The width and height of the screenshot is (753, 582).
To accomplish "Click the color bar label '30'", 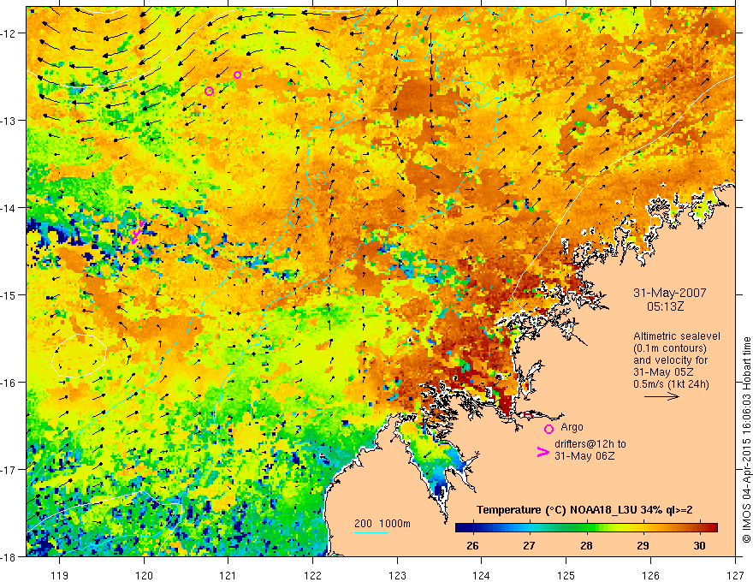I will click(x=699, y=545).
